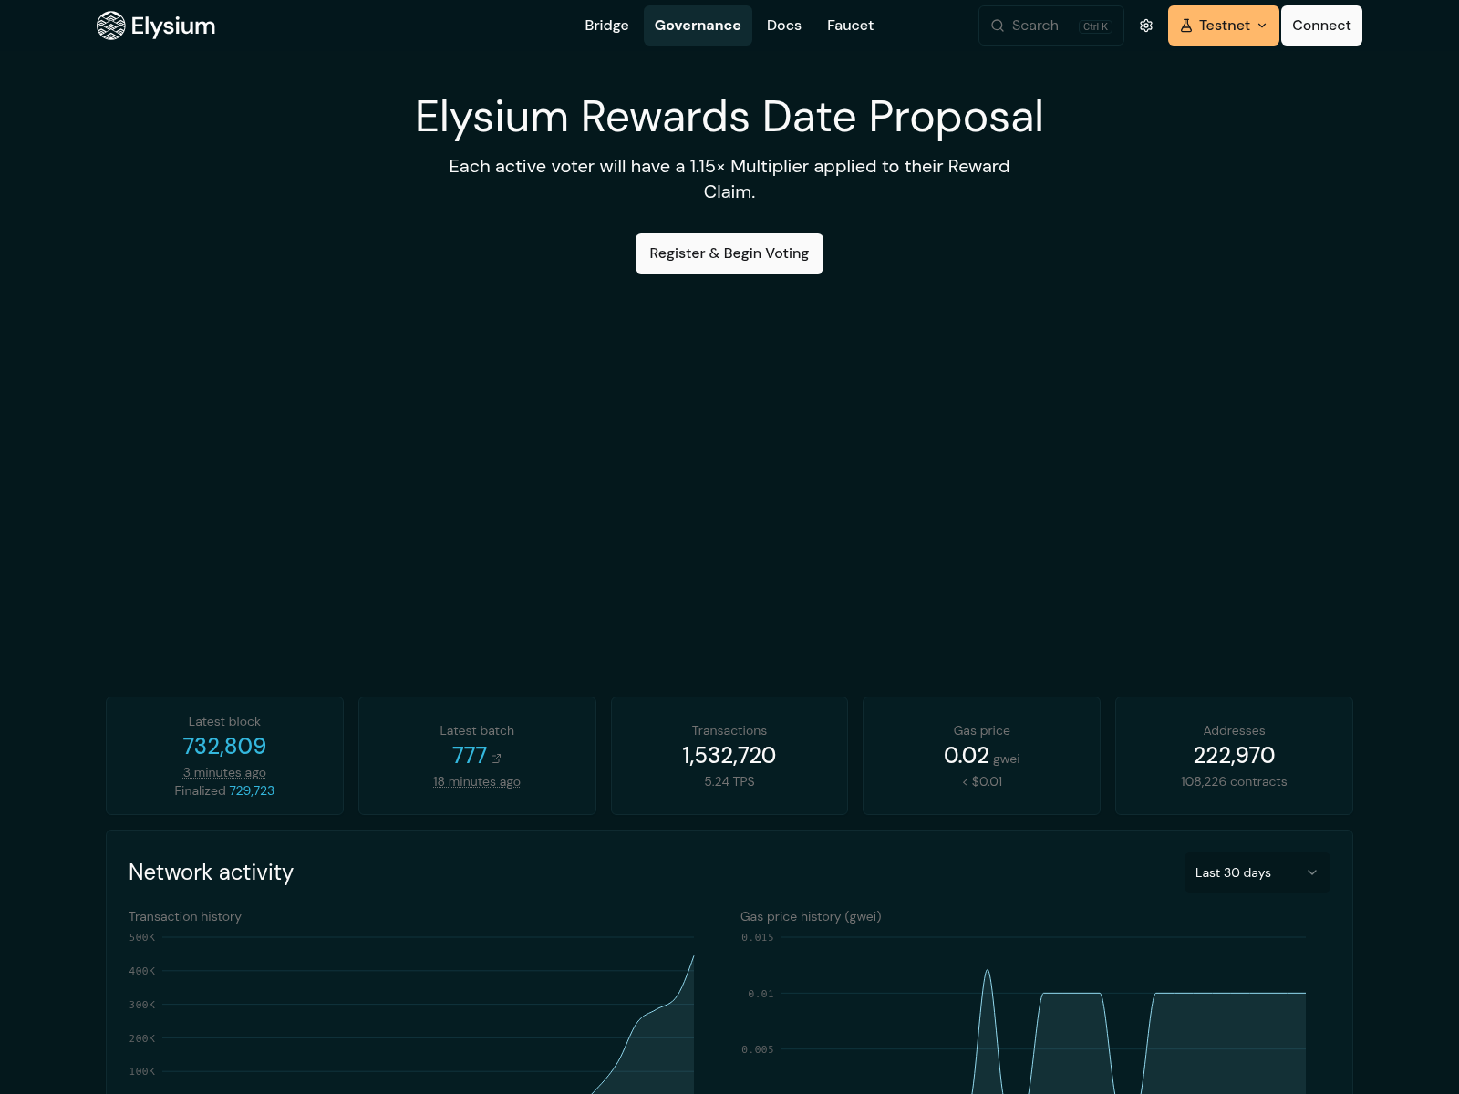Open the settings gear icon
Screen dimensions: 1459x1094
1146,26
